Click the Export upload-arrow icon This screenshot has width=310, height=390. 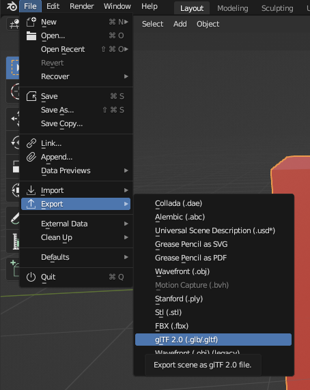31,204
